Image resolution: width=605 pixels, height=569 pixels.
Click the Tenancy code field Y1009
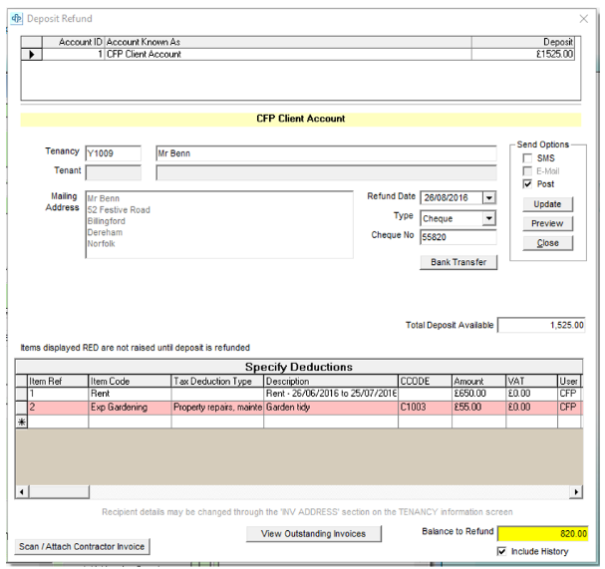(x=113, y=153)
